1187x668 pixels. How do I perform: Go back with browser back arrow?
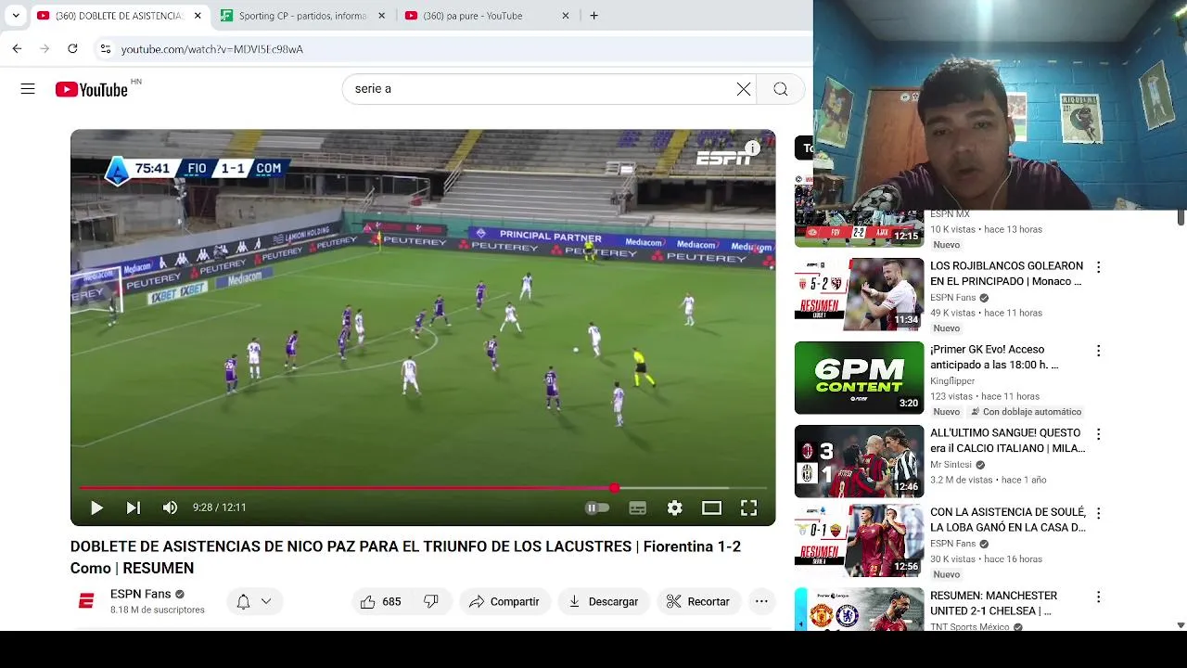tap(17, 48)
